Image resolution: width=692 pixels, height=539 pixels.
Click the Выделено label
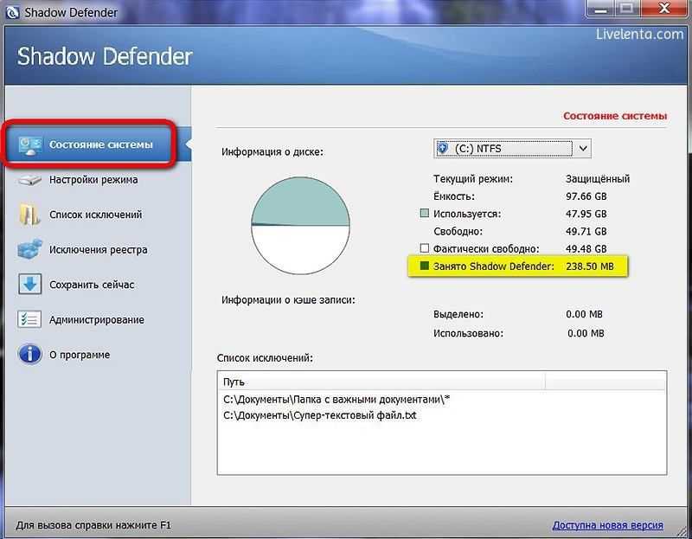pyautogui.click(x=458, y=314)
